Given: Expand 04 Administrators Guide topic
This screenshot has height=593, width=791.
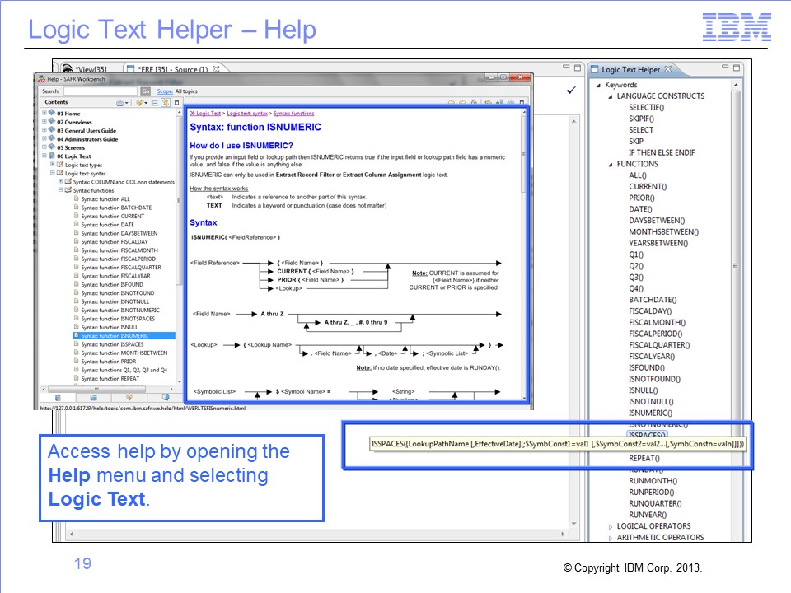Looking at the screenshot, I should click(44, 139).
